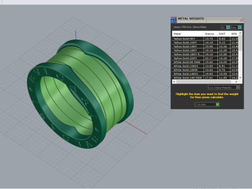Viewport: 252px width, 189px height.
Task: Click the table scroll-left arrow
Action: [x=174, y=81]
